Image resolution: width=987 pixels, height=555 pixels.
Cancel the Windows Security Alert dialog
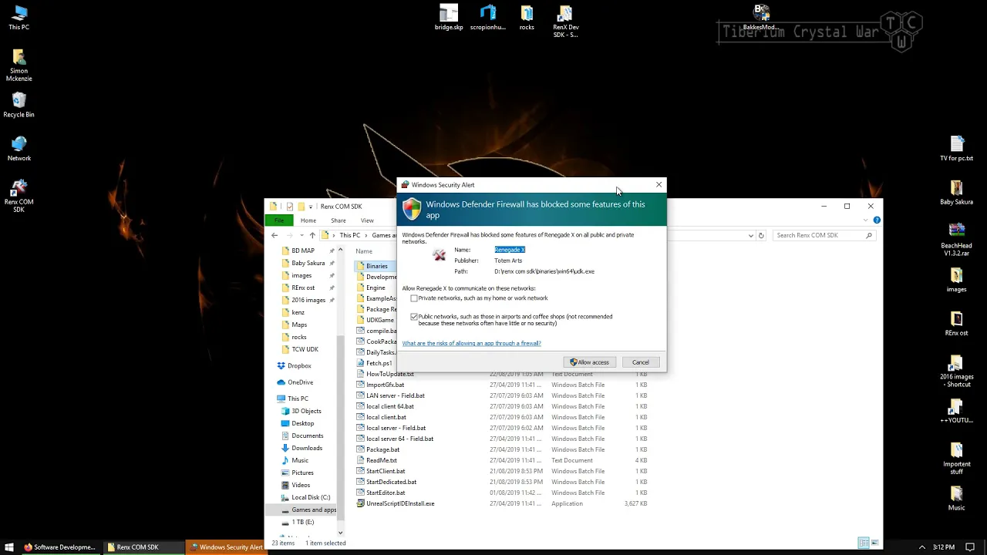click(641, 362)
